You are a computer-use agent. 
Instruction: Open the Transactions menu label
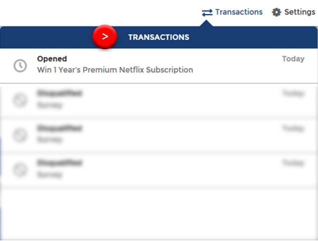tap(239, 12)
